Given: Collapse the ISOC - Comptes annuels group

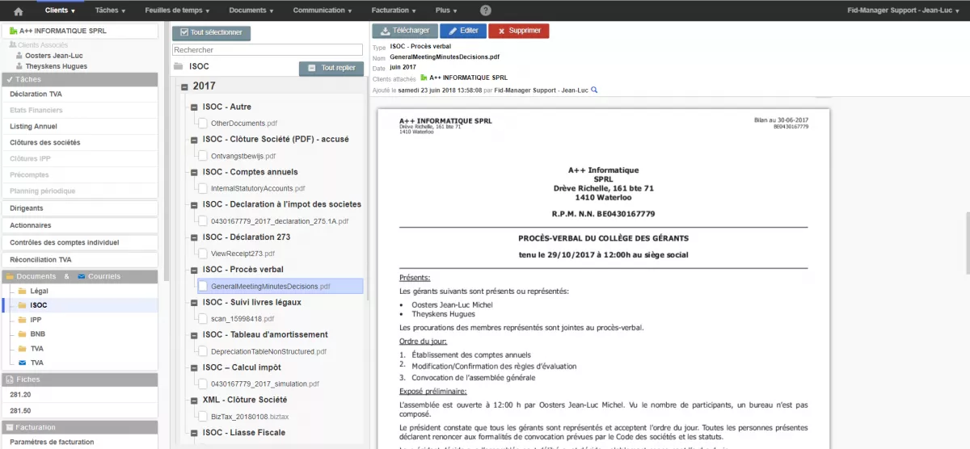Looking at the screenshot, I should (194, 172).
